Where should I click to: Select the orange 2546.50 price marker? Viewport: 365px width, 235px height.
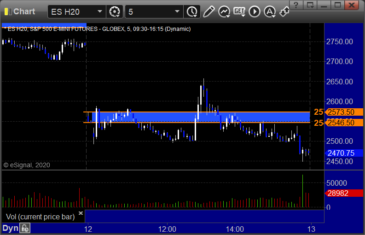click(x=344, y=123)
